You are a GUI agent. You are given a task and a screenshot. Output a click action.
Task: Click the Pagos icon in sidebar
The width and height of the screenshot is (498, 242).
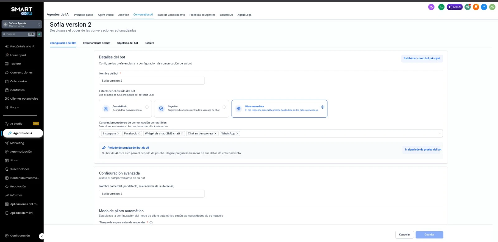click(x=7, y=107)
